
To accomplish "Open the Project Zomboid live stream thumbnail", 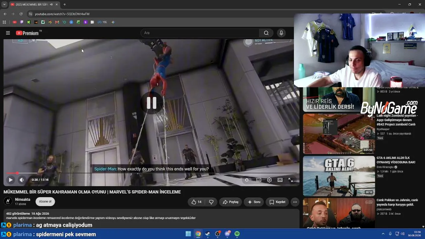I will pyautogui.click(x=339, y=134).
